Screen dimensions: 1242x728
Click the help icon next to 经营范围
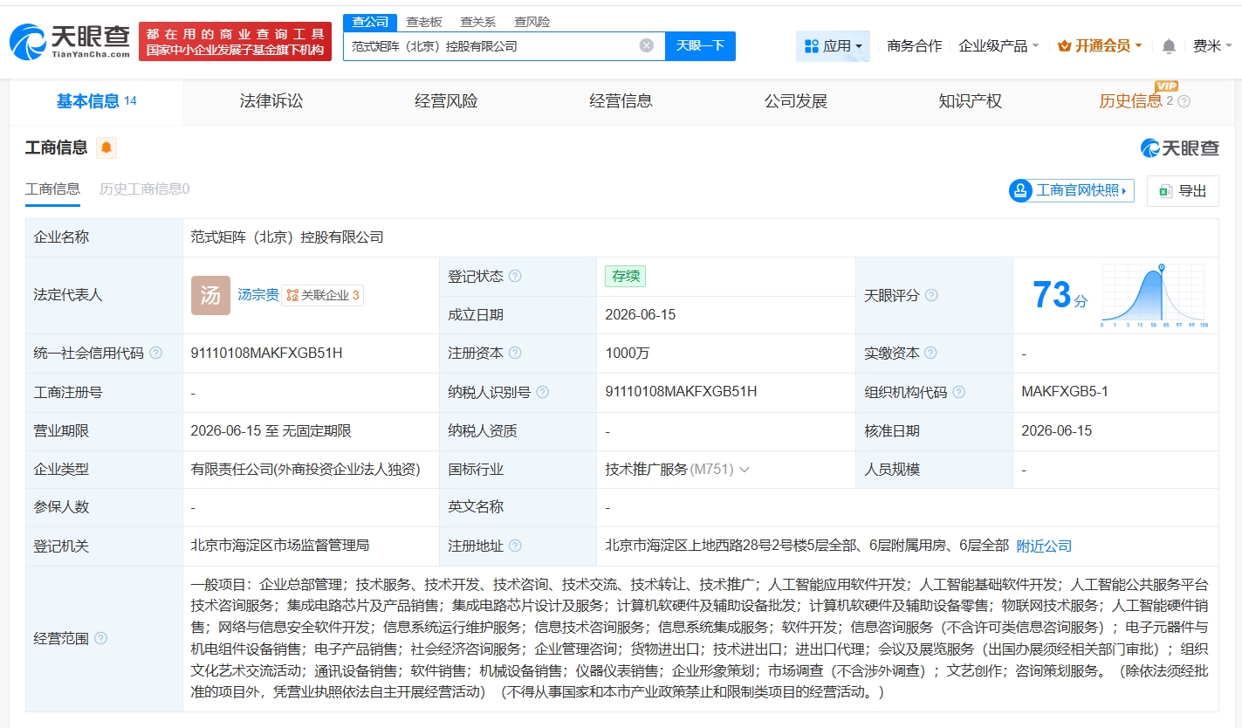pyautogui.click(x=100, y=638)
